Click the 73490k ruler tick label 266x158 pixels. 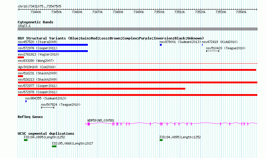point(139,12)
